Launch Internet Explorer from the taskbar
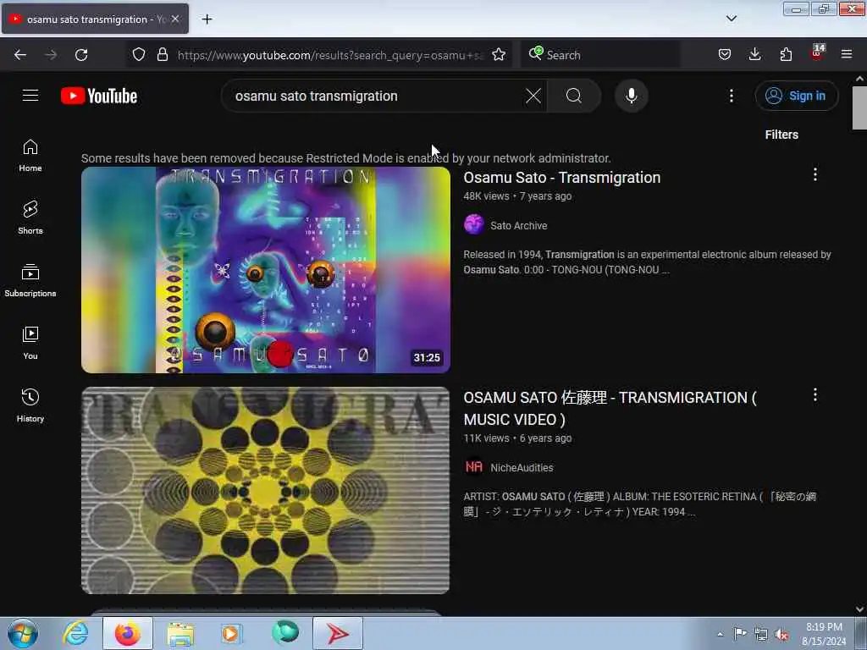This screenshot has width=867, height=650. [75, 633]
